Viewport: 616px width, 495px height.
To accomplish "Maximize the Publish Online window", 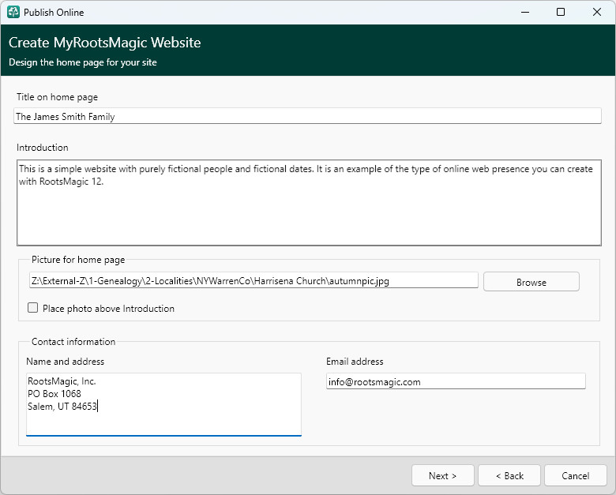I will click(x=561, y=12).
